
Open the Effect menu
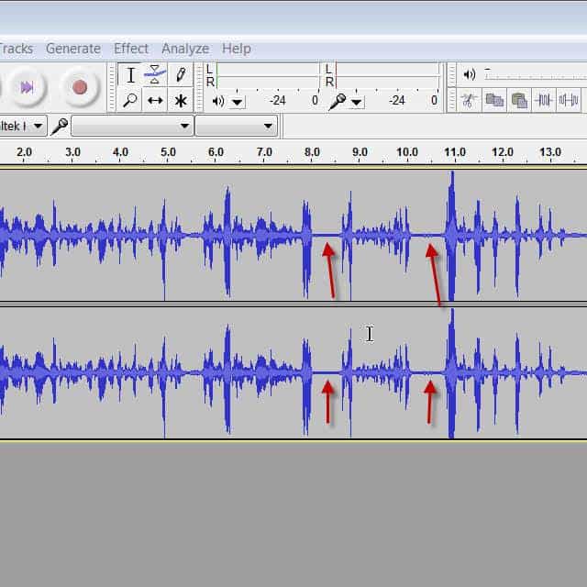[131, 49]
